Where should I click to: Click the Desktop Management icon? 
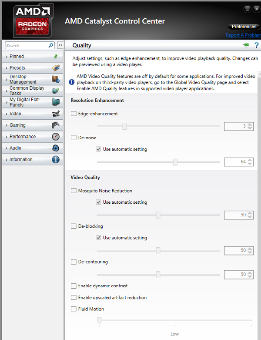point(56,79)
